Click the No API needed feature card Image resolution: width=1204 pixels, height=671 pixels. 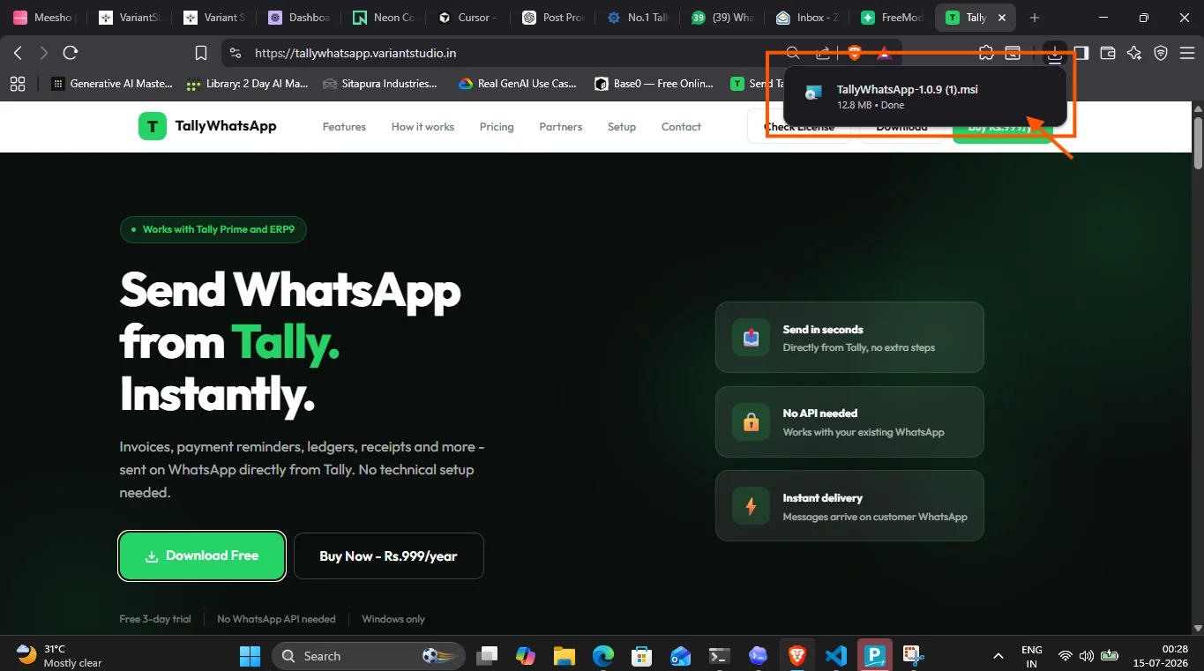point(849,421)
